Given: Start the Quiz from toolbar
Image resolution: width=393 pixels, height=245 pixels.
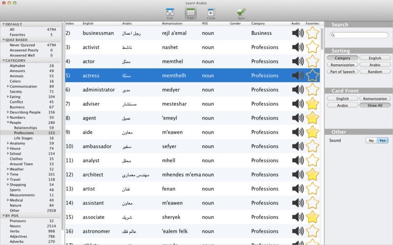Looking at the screenshot, I should (x=241, y=13).
